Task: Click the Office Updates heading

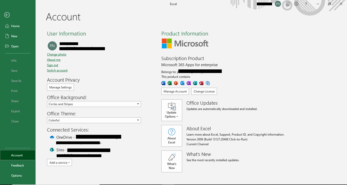Action: pyautogui.click(x=202, y=103)
